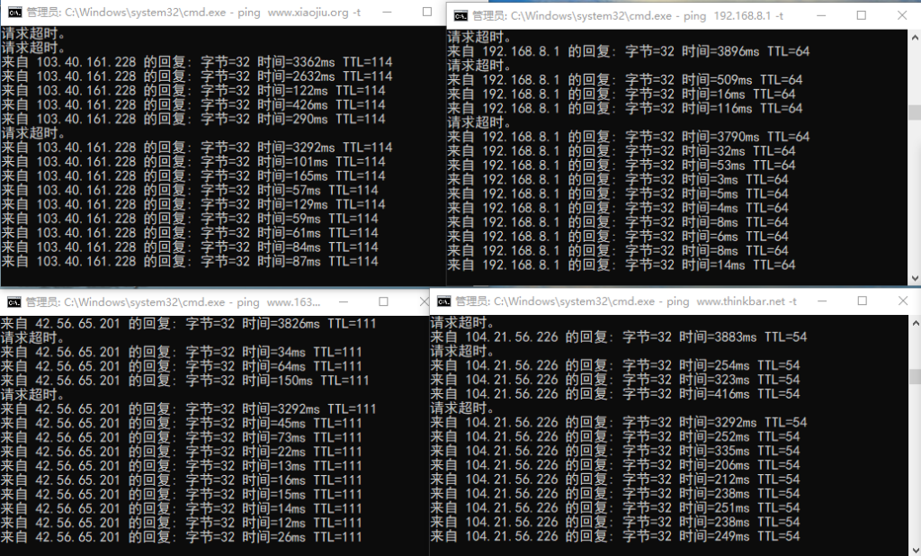Click title text 'ping www.thinkbar.net -t'

pos(731,301)
